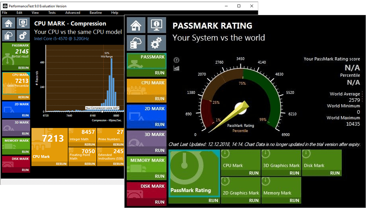Click 75% percentile label on gauge
Viewport: 366px width, 208px height.
[x=242, y=84]
